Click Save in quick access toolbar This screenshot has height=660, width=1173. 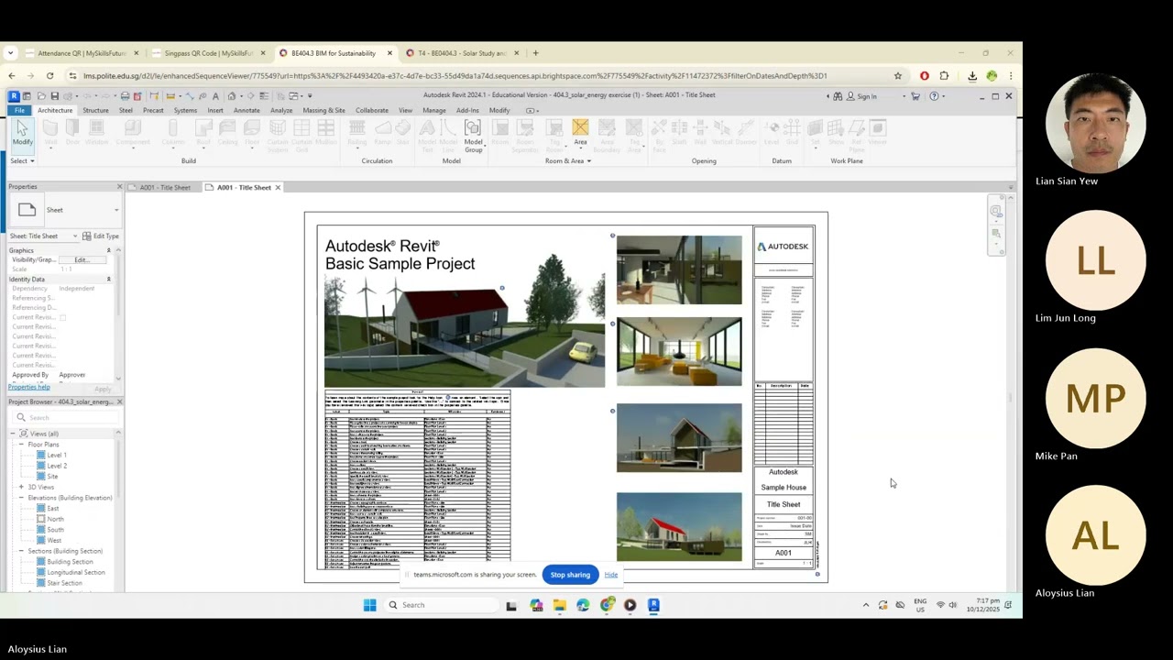[x=55, y=95]
